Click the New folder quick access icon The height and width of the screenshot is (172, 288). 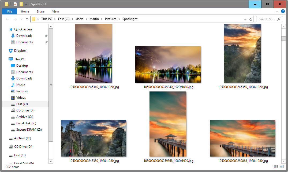tap(21, 4)
